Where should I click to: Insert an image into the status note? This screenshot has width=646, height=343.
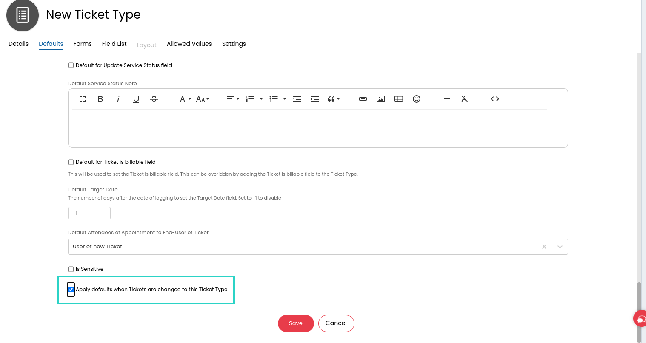[x=381, y=99]
